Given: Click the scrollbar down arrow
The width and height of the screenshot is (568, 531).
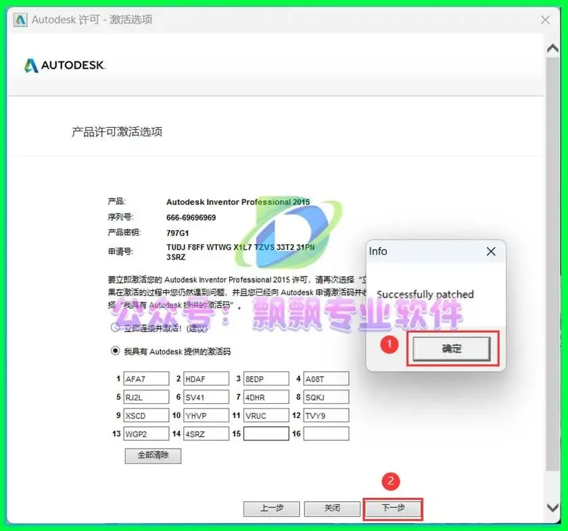Looking at the screenshot, I should [552, 508].
